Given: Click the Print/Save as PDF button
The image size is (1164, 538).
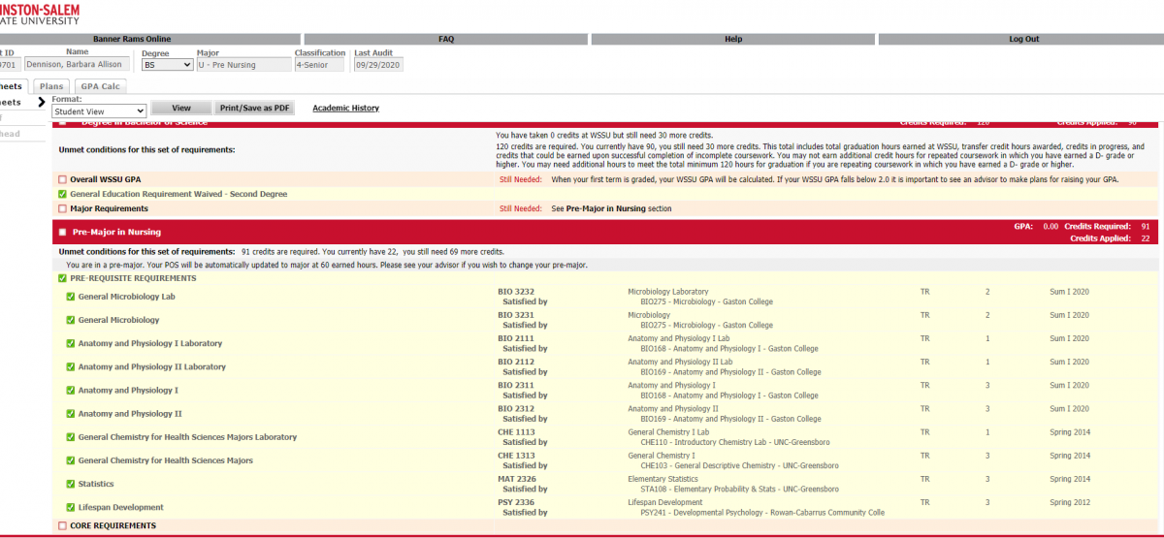Looking at the screenshot, I should click(x=255, y=109).
